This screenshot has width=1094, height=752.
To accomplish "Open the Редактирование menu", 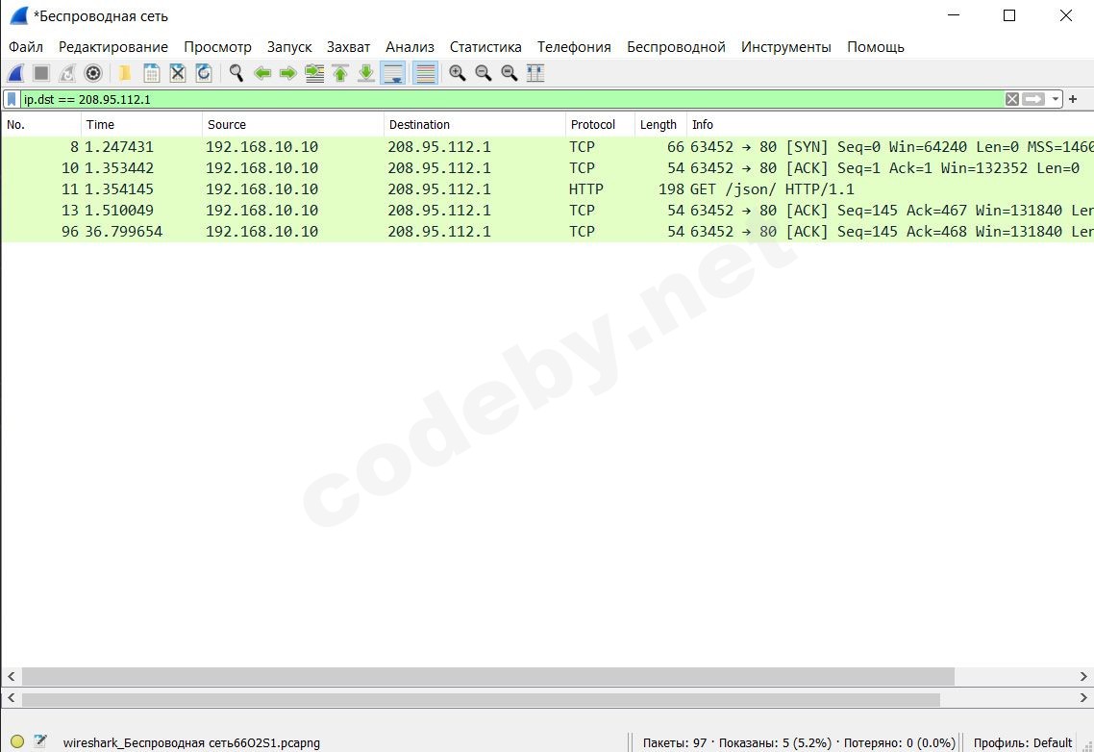I will point(113,47).
